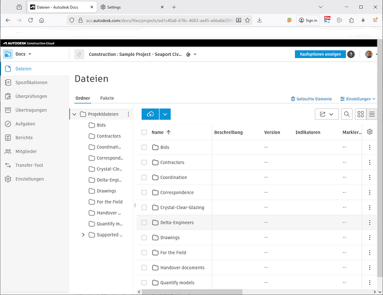Open Einstellungen in the left sidebar

click(x=30, y=179)
